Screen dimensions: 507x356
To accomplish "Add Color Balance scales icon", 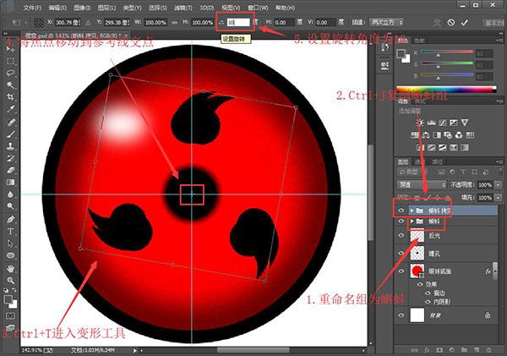I will [x=426, y=135].
